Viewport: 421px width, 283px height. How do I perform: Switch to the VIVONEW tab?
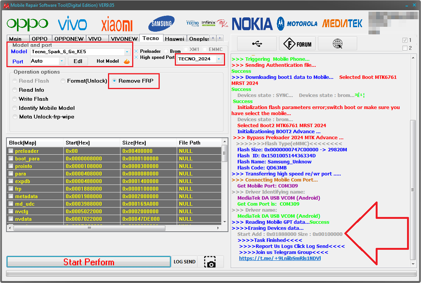(124, 38)
